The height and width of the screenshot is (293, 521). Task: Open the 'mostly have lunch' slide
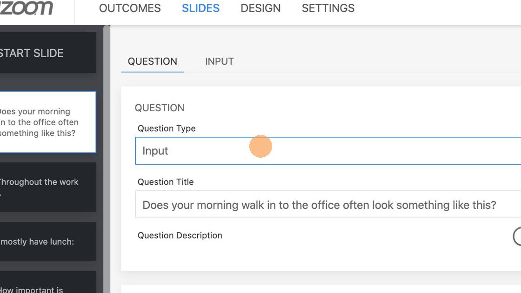[47, 242]
